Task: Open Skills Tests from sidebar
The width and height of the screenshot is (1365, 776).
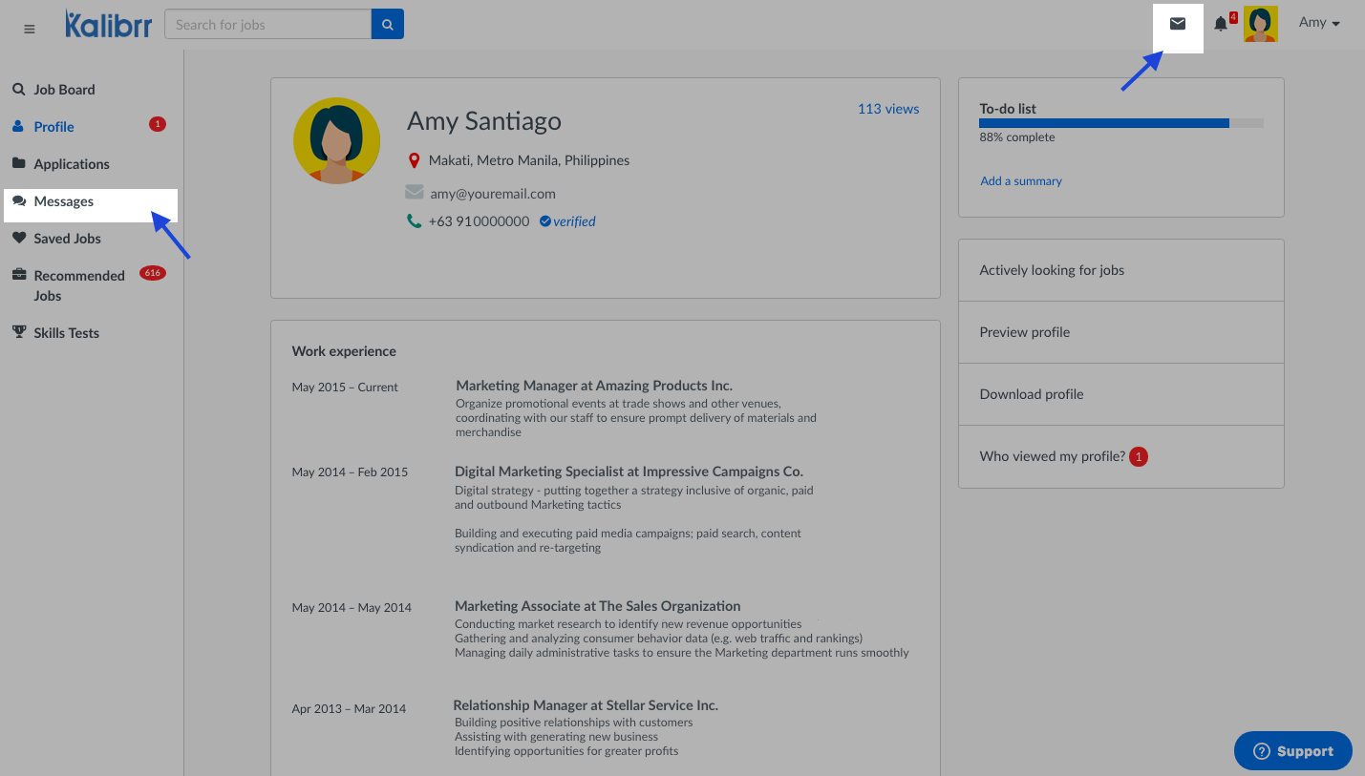Action: 66,333
